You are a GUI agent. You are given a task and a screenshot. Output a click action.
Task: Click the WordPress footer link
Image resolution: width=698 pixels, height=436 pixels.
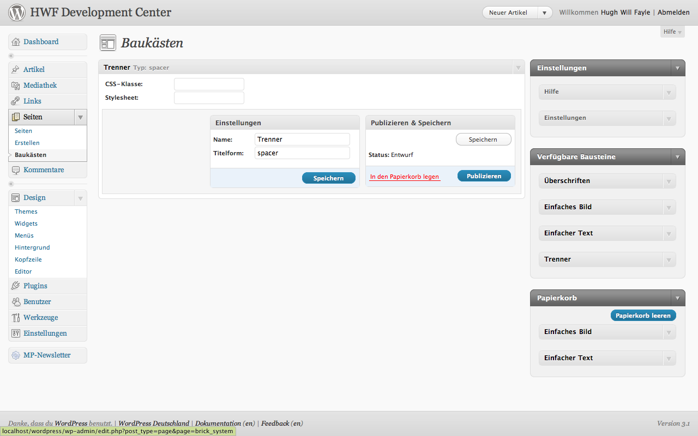(x=71, y=423)
